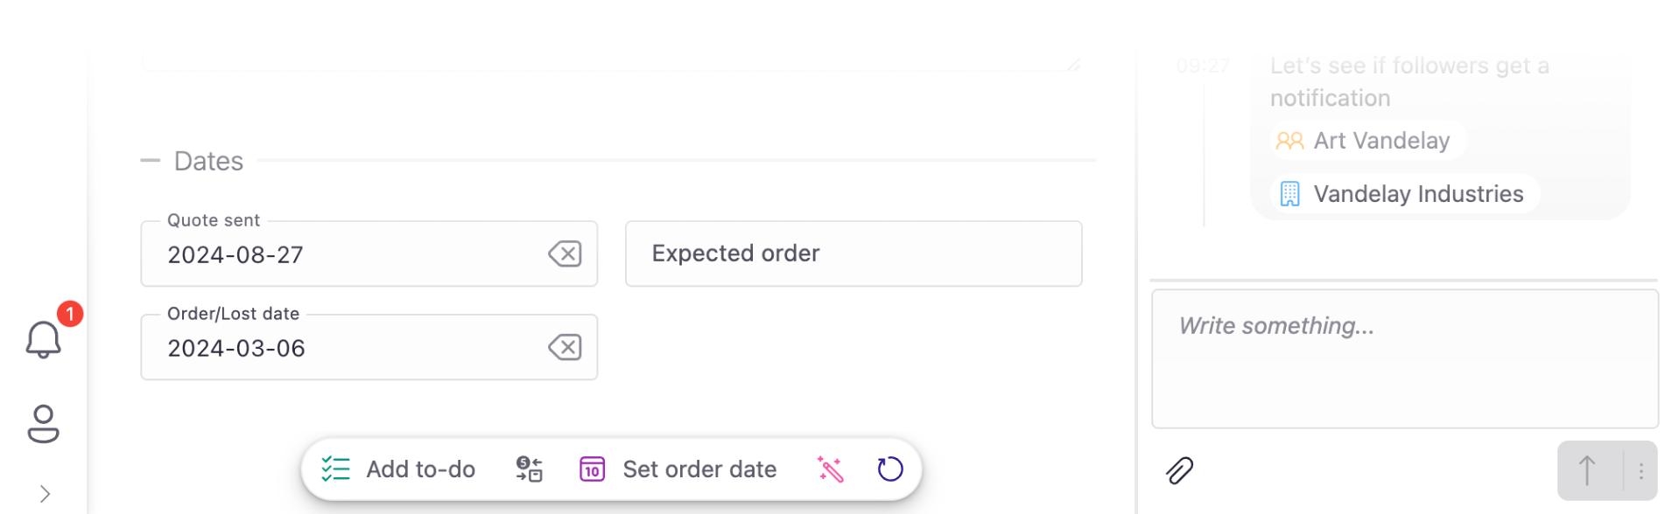Send the message with the arrow button

point(1587,471)
